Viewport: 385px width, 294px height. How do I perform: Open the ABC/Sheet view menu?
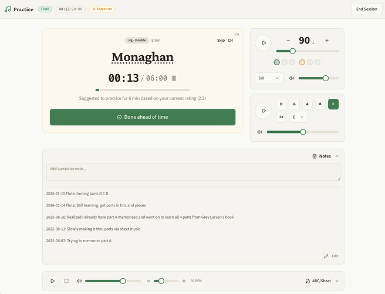point(322,281)
